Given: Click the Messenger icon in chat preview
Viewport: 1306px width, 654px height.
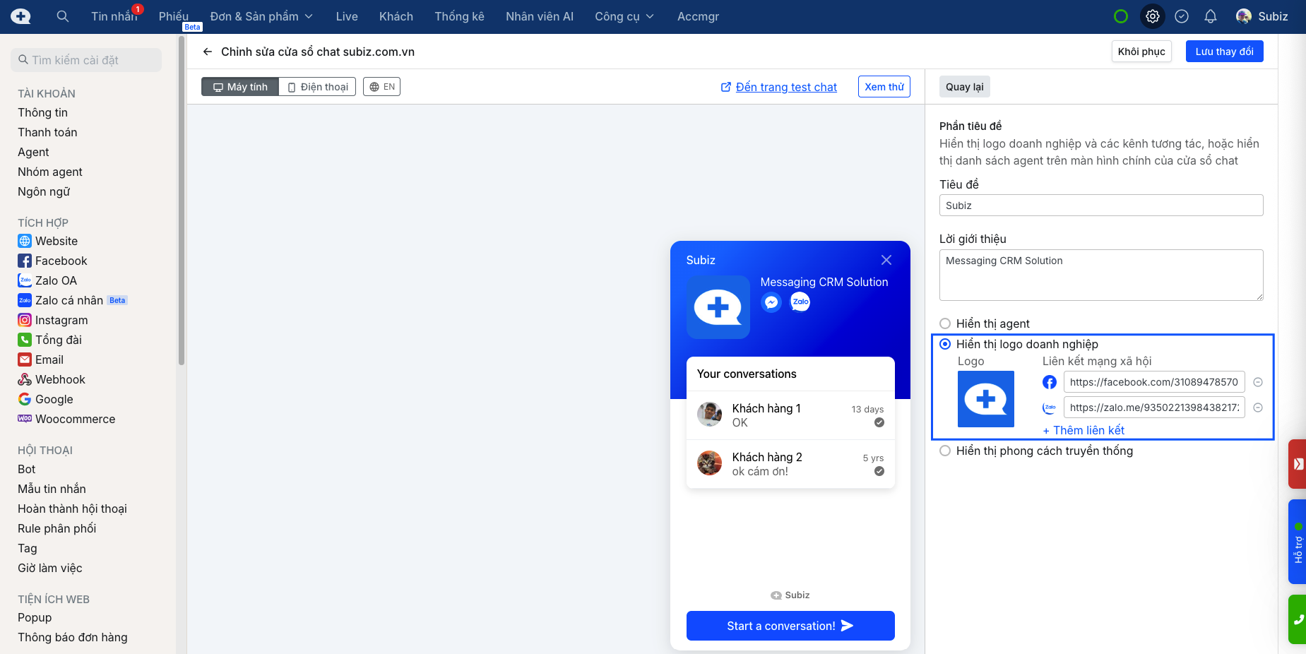Looking at the screenshot, I should point(771,302).
